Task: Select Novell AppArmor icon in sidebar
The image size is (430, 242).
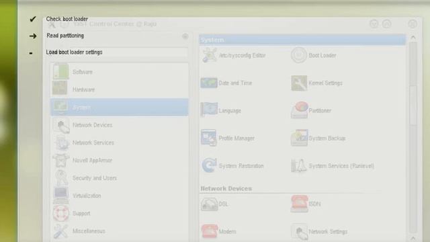Action: point(61,160)
